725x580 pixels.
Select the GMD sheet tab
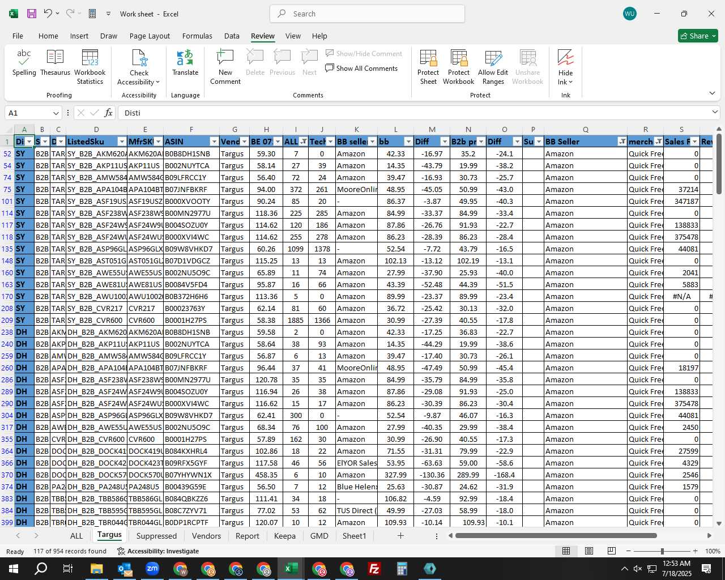[x=319, y=536]
